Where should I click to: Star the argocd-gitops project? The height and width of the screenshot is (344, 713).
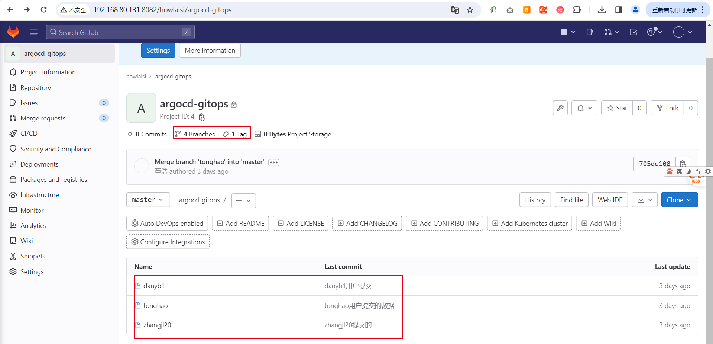(617, 108)
